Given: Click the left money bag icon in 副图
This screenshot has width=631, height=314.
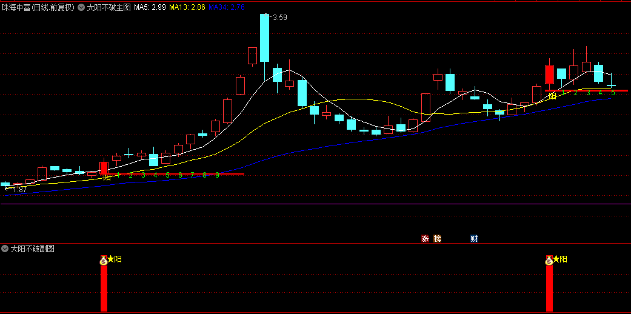Looking at the screenshot, I should tap(104, 260).
